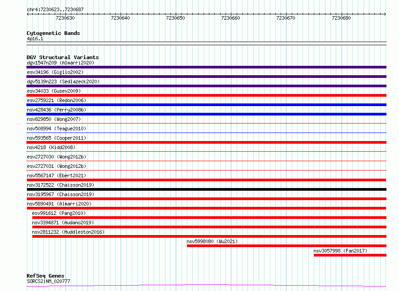Image resolution: width=399 pixels, height=291 pixels.
Task: Click ruler position 7230680
Action: point(341,18)
